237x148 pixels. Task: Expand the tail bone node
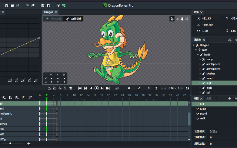200,92
